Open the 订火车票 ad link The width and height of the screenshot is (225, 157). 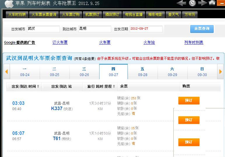coord(60,43)
